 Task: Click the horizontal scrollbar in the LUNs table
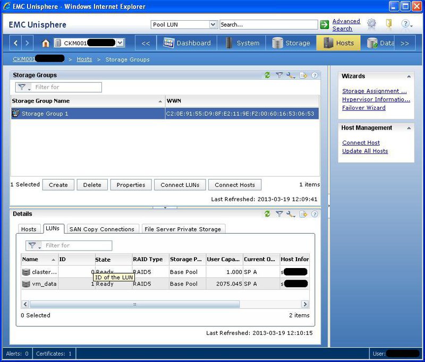pos(135,304)
